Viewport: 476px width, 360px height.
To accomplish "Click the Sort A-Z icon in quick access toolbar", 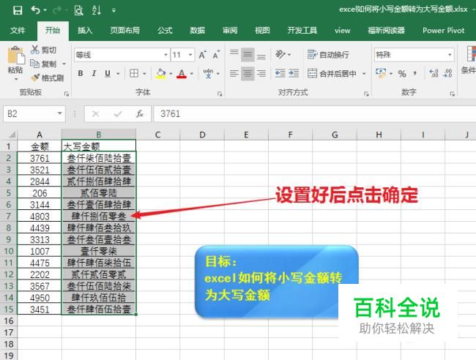I will coord(97,10).
